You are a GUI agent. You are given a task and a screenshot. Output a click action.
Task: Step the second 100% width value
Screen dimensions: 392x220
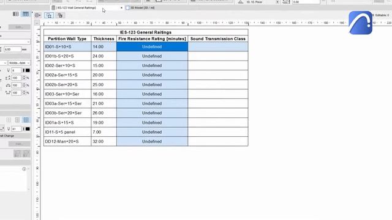pyautogui.click(x=24, y=86)
